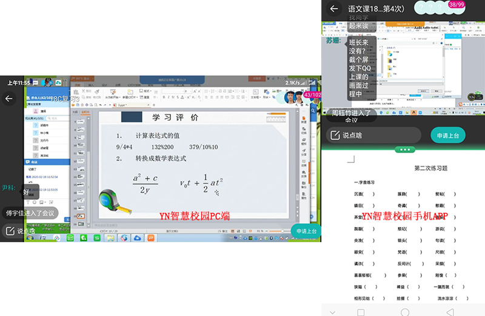Tap the Android home circle button

[405, 312]
